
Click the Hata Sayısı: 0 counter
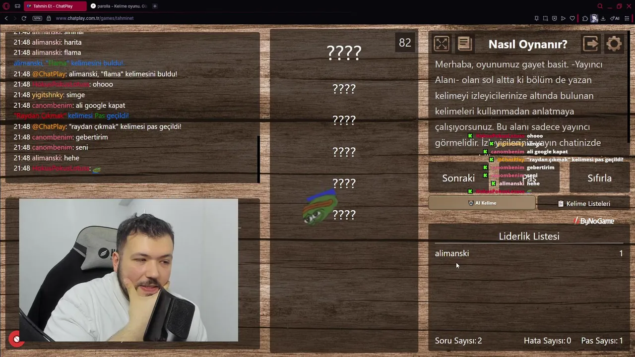pos(547,341)
